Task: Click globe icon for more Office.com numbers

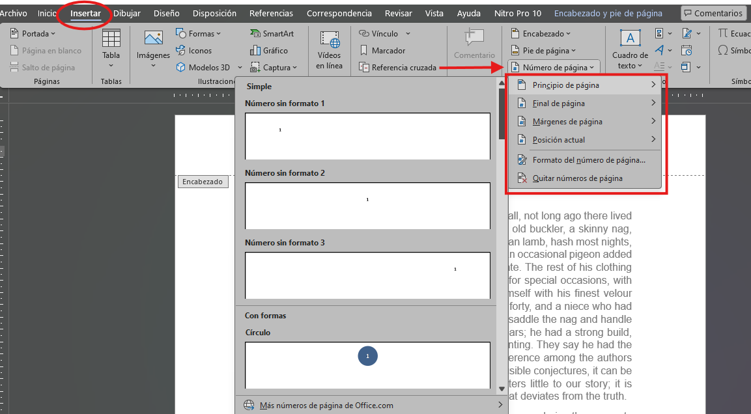Action: click(249, 405)
